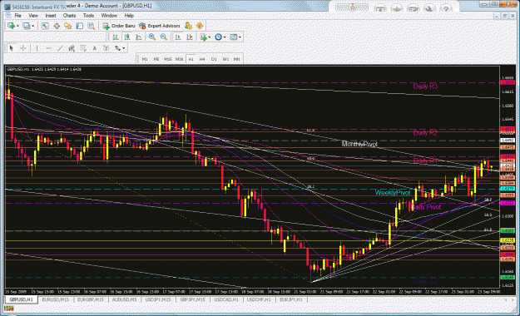520x316 pixels.
Task: Click the Order Baru button
Action: click(119, 26)
